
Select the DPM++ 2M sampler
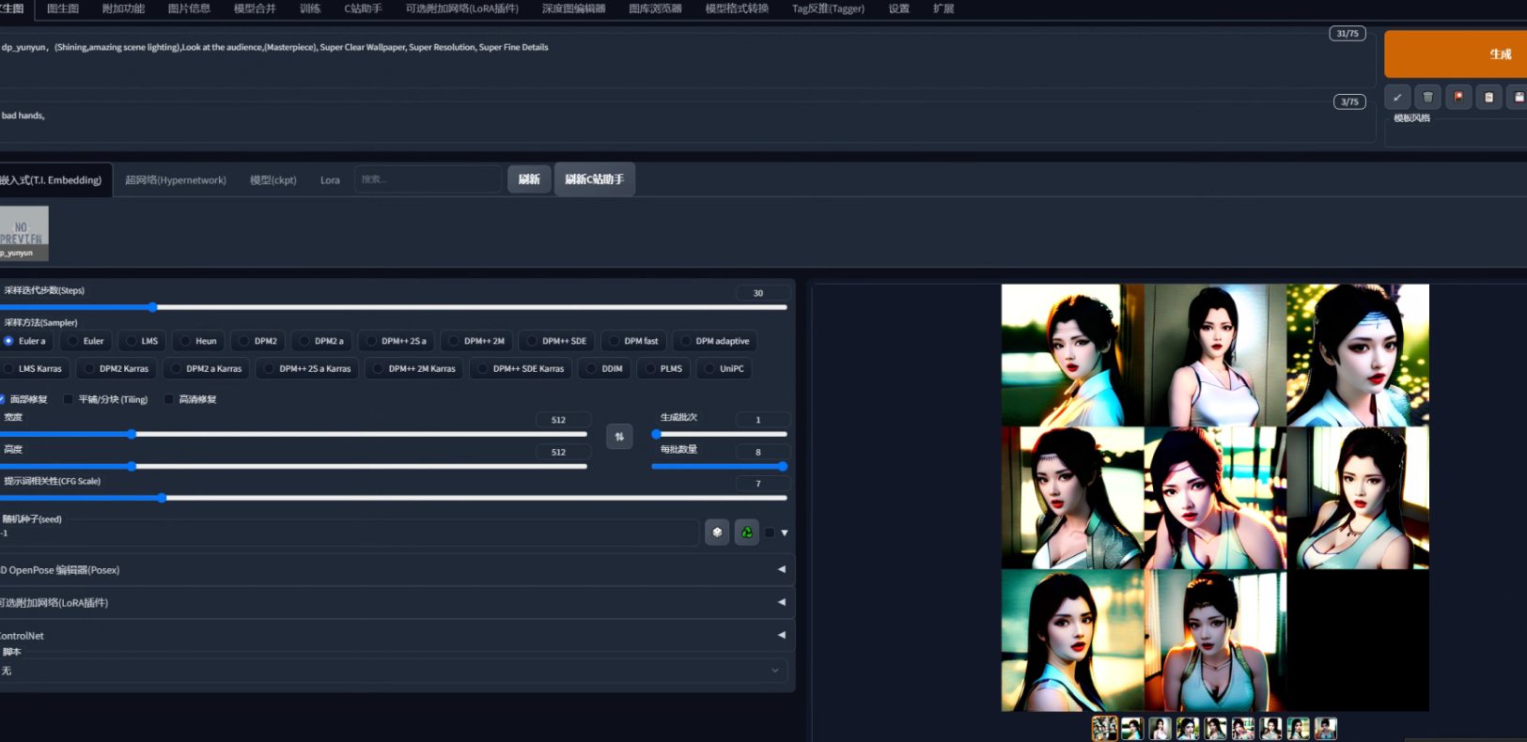(x=475, y=341)
